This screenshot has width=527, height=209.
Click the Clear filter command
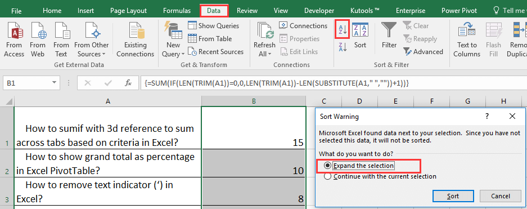(x=416, y=25)
